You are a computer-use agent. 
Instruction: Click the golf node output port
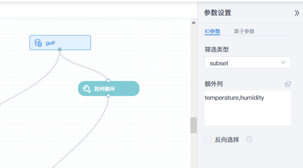coord(60,49)
